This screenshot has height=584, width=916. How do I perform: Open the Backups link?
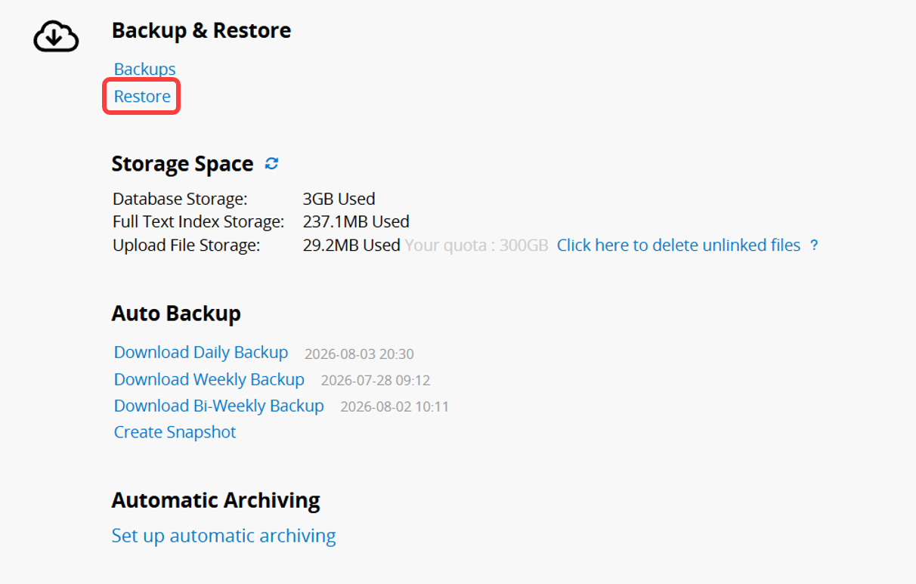[144, 70]
